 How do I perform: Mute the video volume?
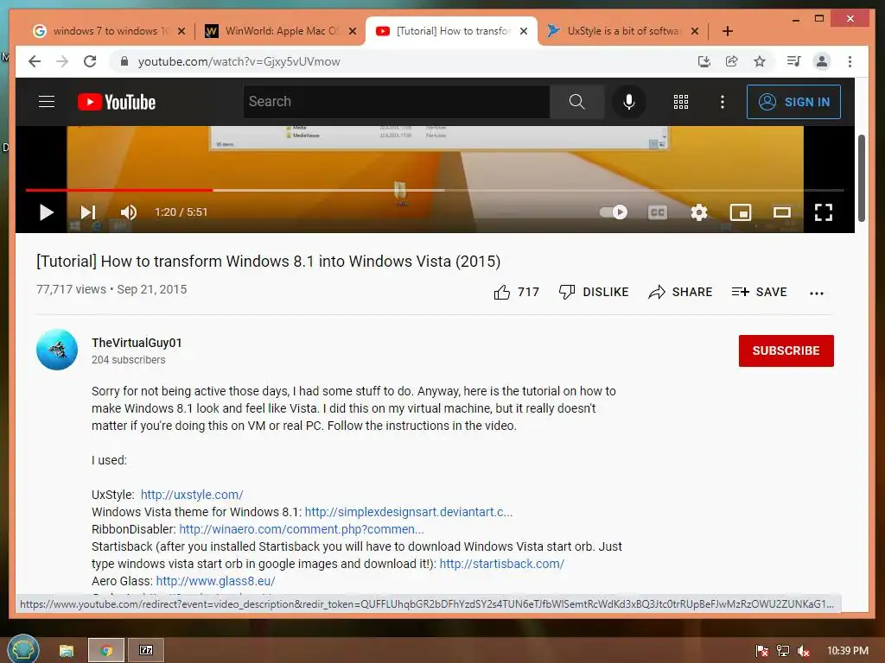(x=129, y=212)
